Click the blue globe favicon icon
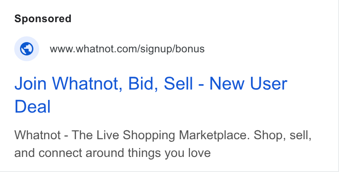This screenshot has height=172, width=339. coord(27,49)
